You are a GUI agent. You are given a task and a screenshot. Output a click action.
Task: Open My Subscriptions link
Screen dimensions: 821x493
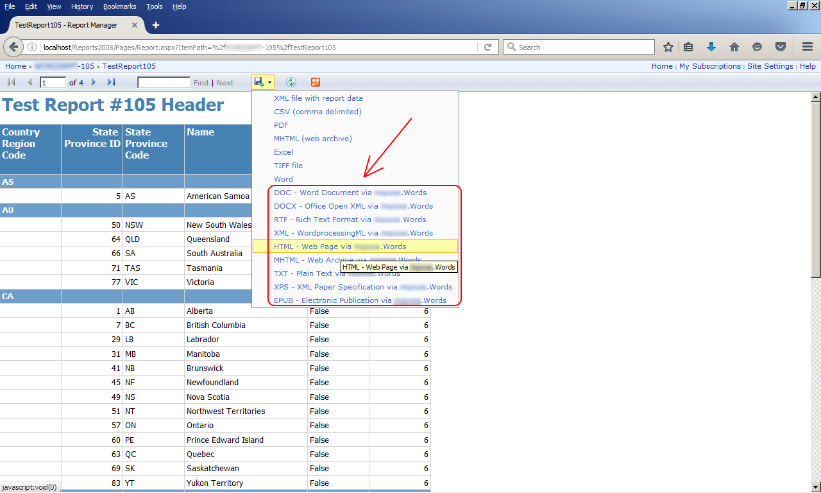pyautogui.click(x=710, y=66)
